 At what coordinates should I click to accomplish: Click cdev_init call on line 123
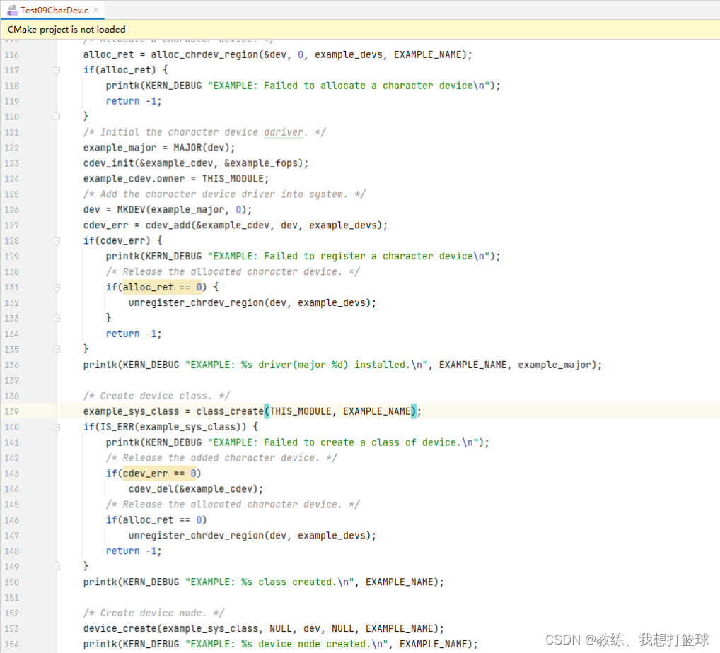click(x=108, y=163)
